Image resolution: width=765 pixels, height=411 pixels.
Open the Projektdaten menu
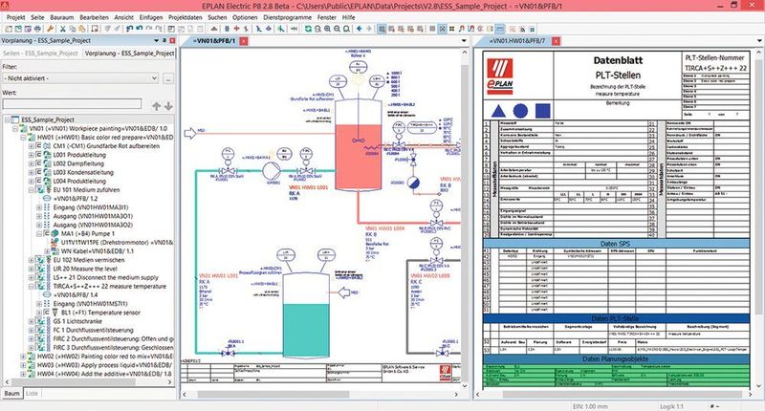pyautogui.click(x=186, y=17)
